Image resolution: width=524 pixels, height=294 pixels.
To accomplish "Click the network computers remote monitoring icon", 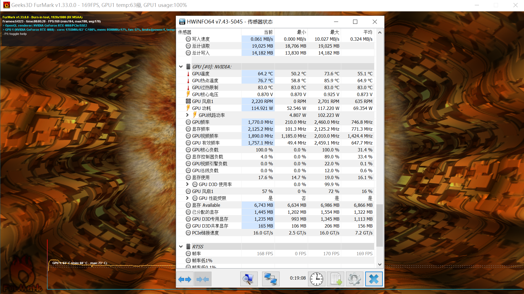I will click(x=270, y=279).
